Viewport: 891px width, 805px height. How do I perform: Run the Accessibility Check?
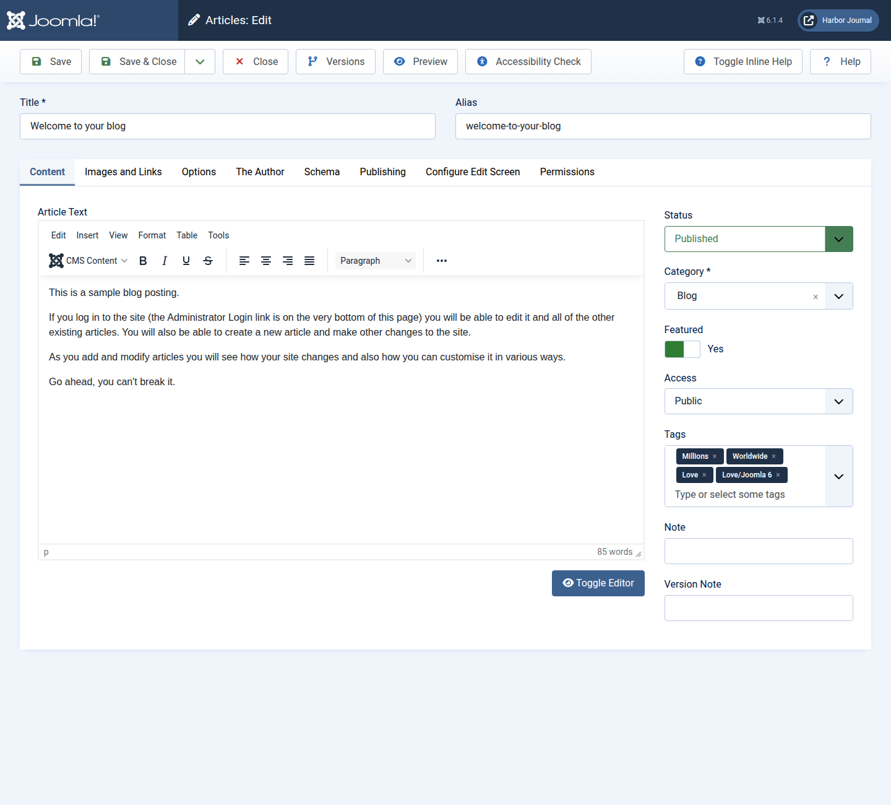coord(528,62)
